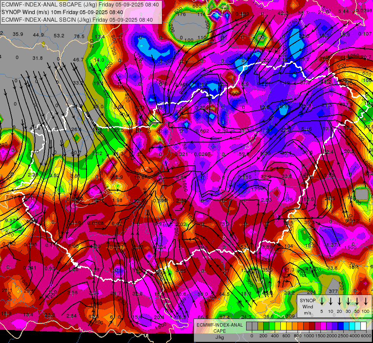Click the 200 tick label on CAPE scale

point(263,336)
